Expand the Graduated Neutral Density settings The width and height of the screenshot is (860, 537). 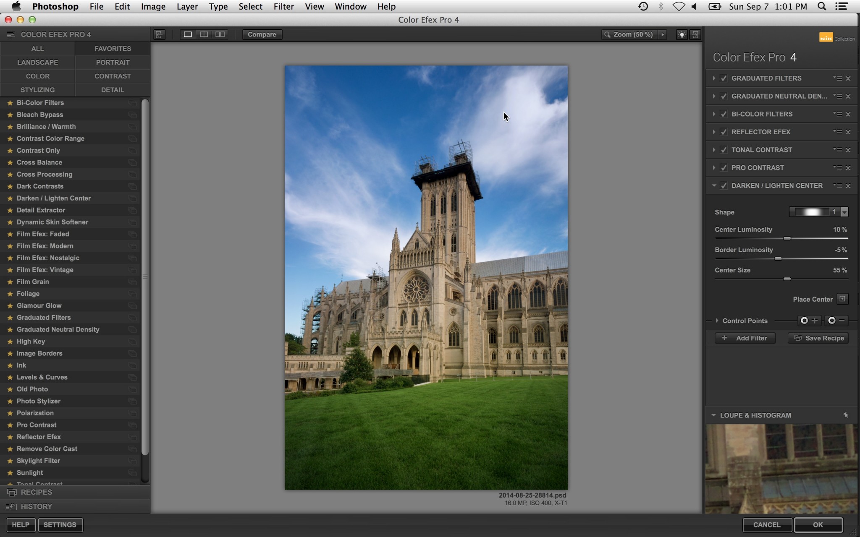click(x=714, y=96)
